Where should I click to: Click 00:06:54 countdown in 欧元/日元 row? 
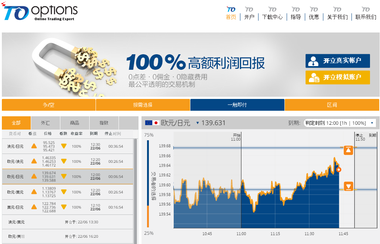pyautogui.click(x=116, y=176)
